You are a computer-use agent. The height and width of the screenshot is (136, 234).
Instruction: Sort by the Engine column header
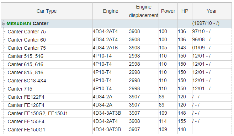point(111,11)
